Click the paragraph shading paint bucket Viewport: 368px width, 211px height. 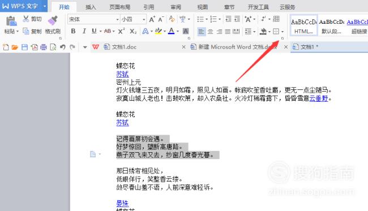click(263, 32)
